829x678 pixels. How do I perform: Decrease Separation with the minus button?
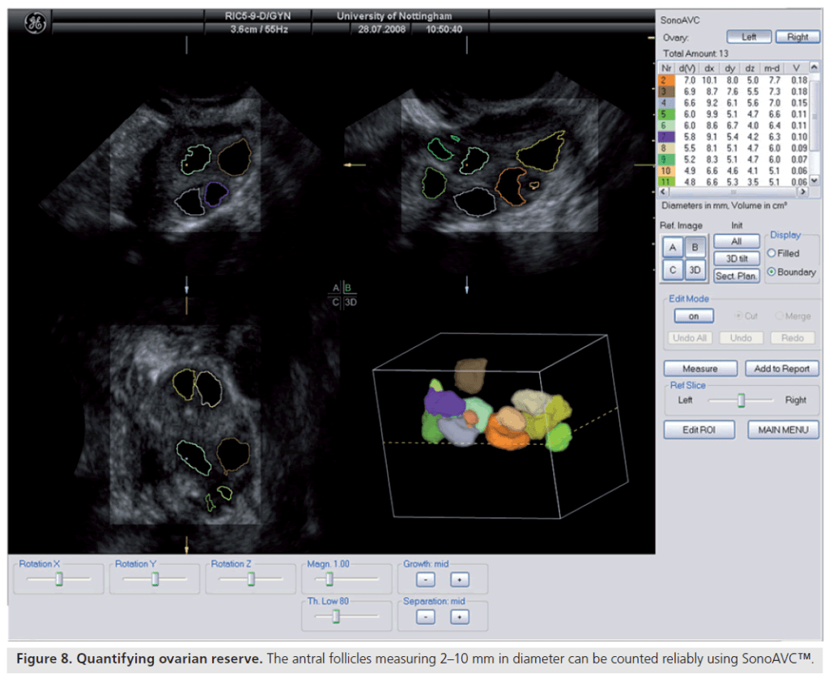pyautogui.click(x=427, y=617)
